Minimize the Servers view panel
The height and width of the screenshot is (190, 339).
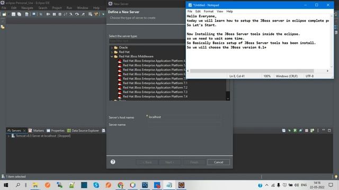click(324, 130)
